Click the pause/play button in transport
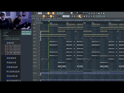The width and height of the screenshot is (124, 93). point(32,13)
